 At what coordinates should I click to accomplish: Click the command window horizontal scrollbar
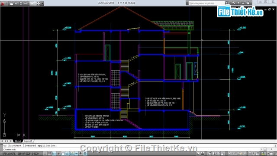coord(267,149)
